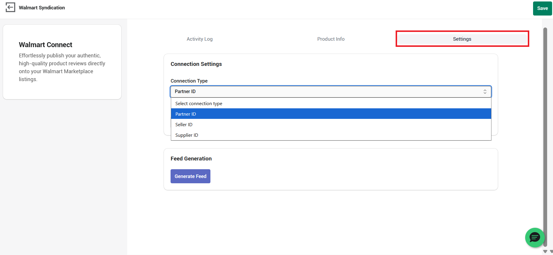The width and height of the screenshot is (553, 255).
Task: Click the Walmart Syndication page title
Action: pos(42,8)
